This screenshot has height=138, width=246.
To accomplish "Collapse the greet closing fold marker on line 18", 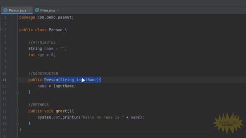I will click(x=18, y=123).
